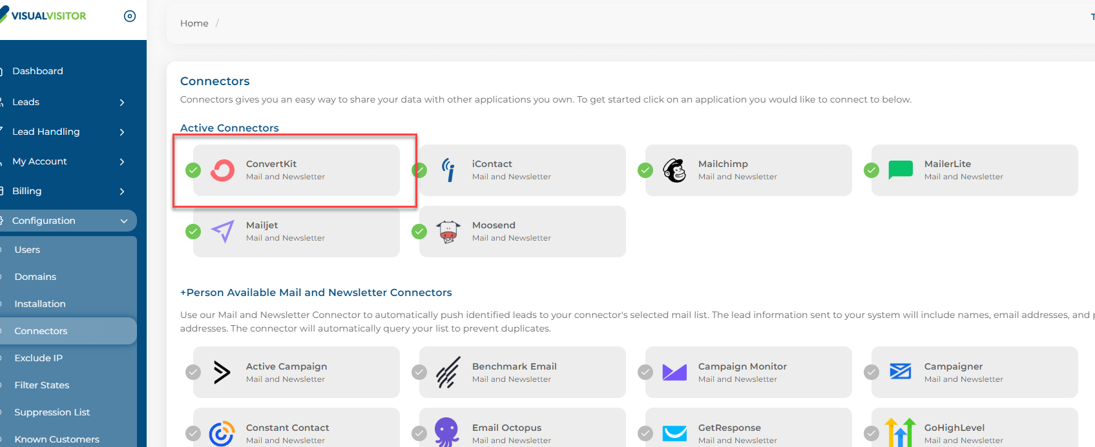This screenshot has width=1095, height=447.
Task: Click '+Person Available Mail and Newsletter Connectors' heading
Action: 316,292
